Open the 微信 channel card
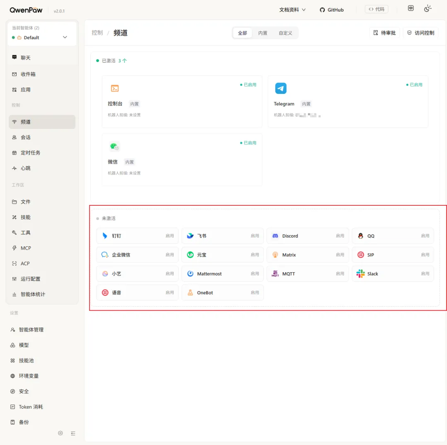 [x=182, y=159]
